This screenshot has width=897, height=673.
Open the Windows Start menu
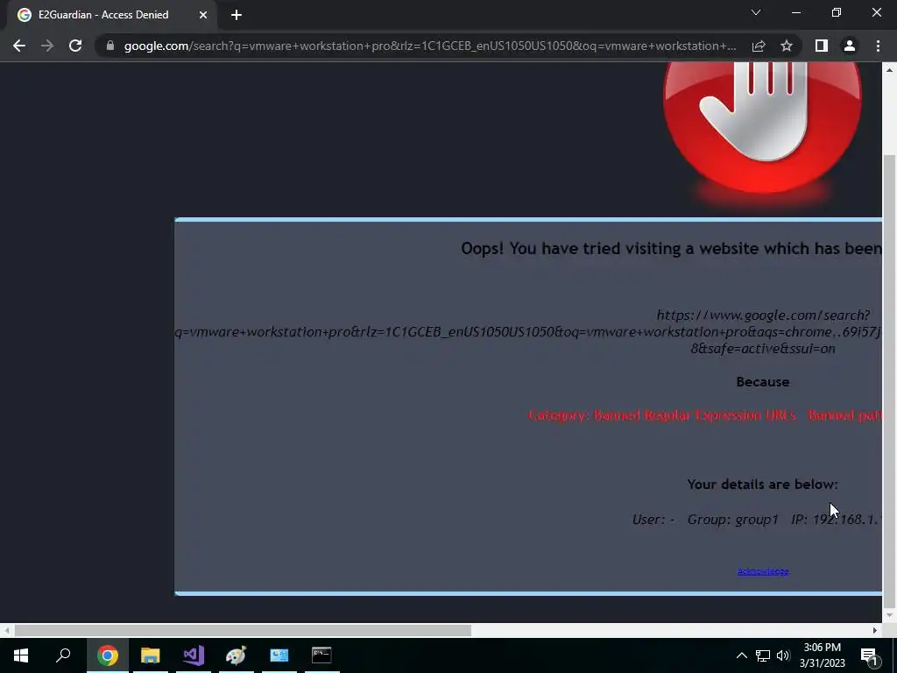21,655
